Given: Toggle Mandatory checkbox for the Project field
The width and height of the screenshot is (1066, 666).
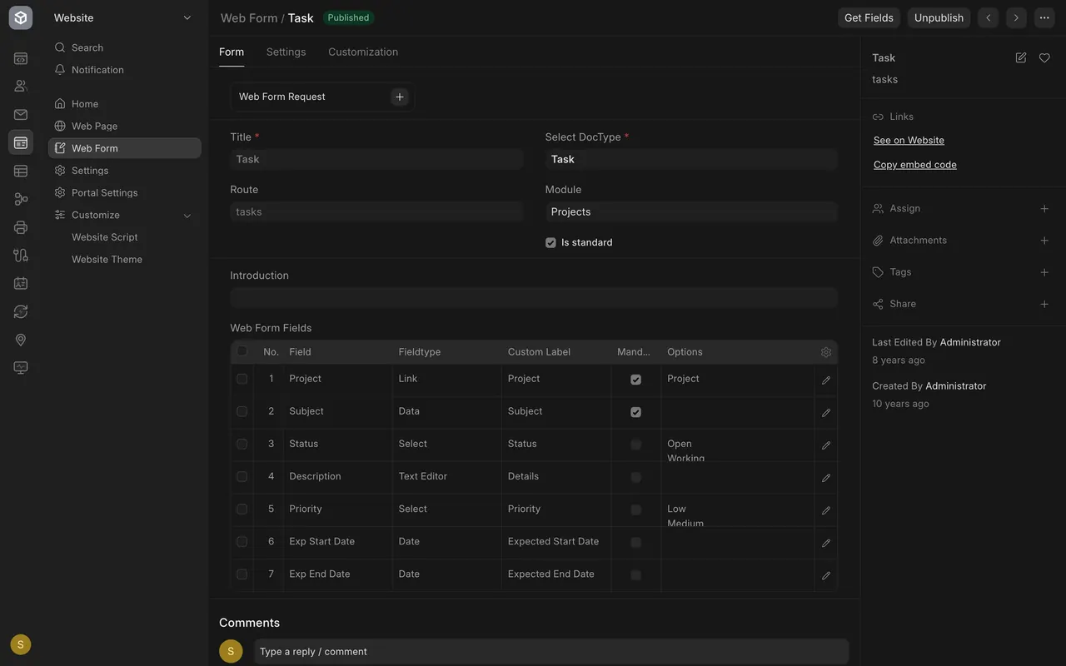Looking at the screenshot, I should (636, 380).
